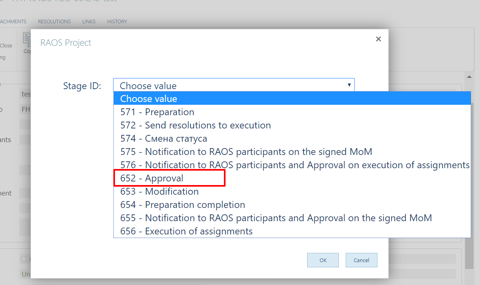
Task: Click the scrollbar up arrow on right
Action: tap(469, 77)
